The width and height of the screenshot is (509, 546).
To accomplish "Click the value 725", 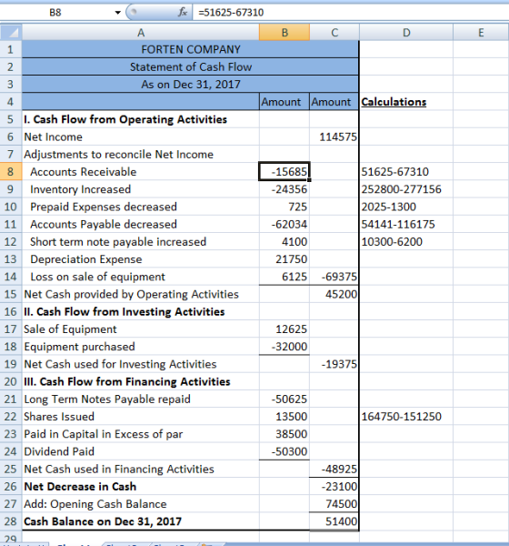I will point(297,207).
